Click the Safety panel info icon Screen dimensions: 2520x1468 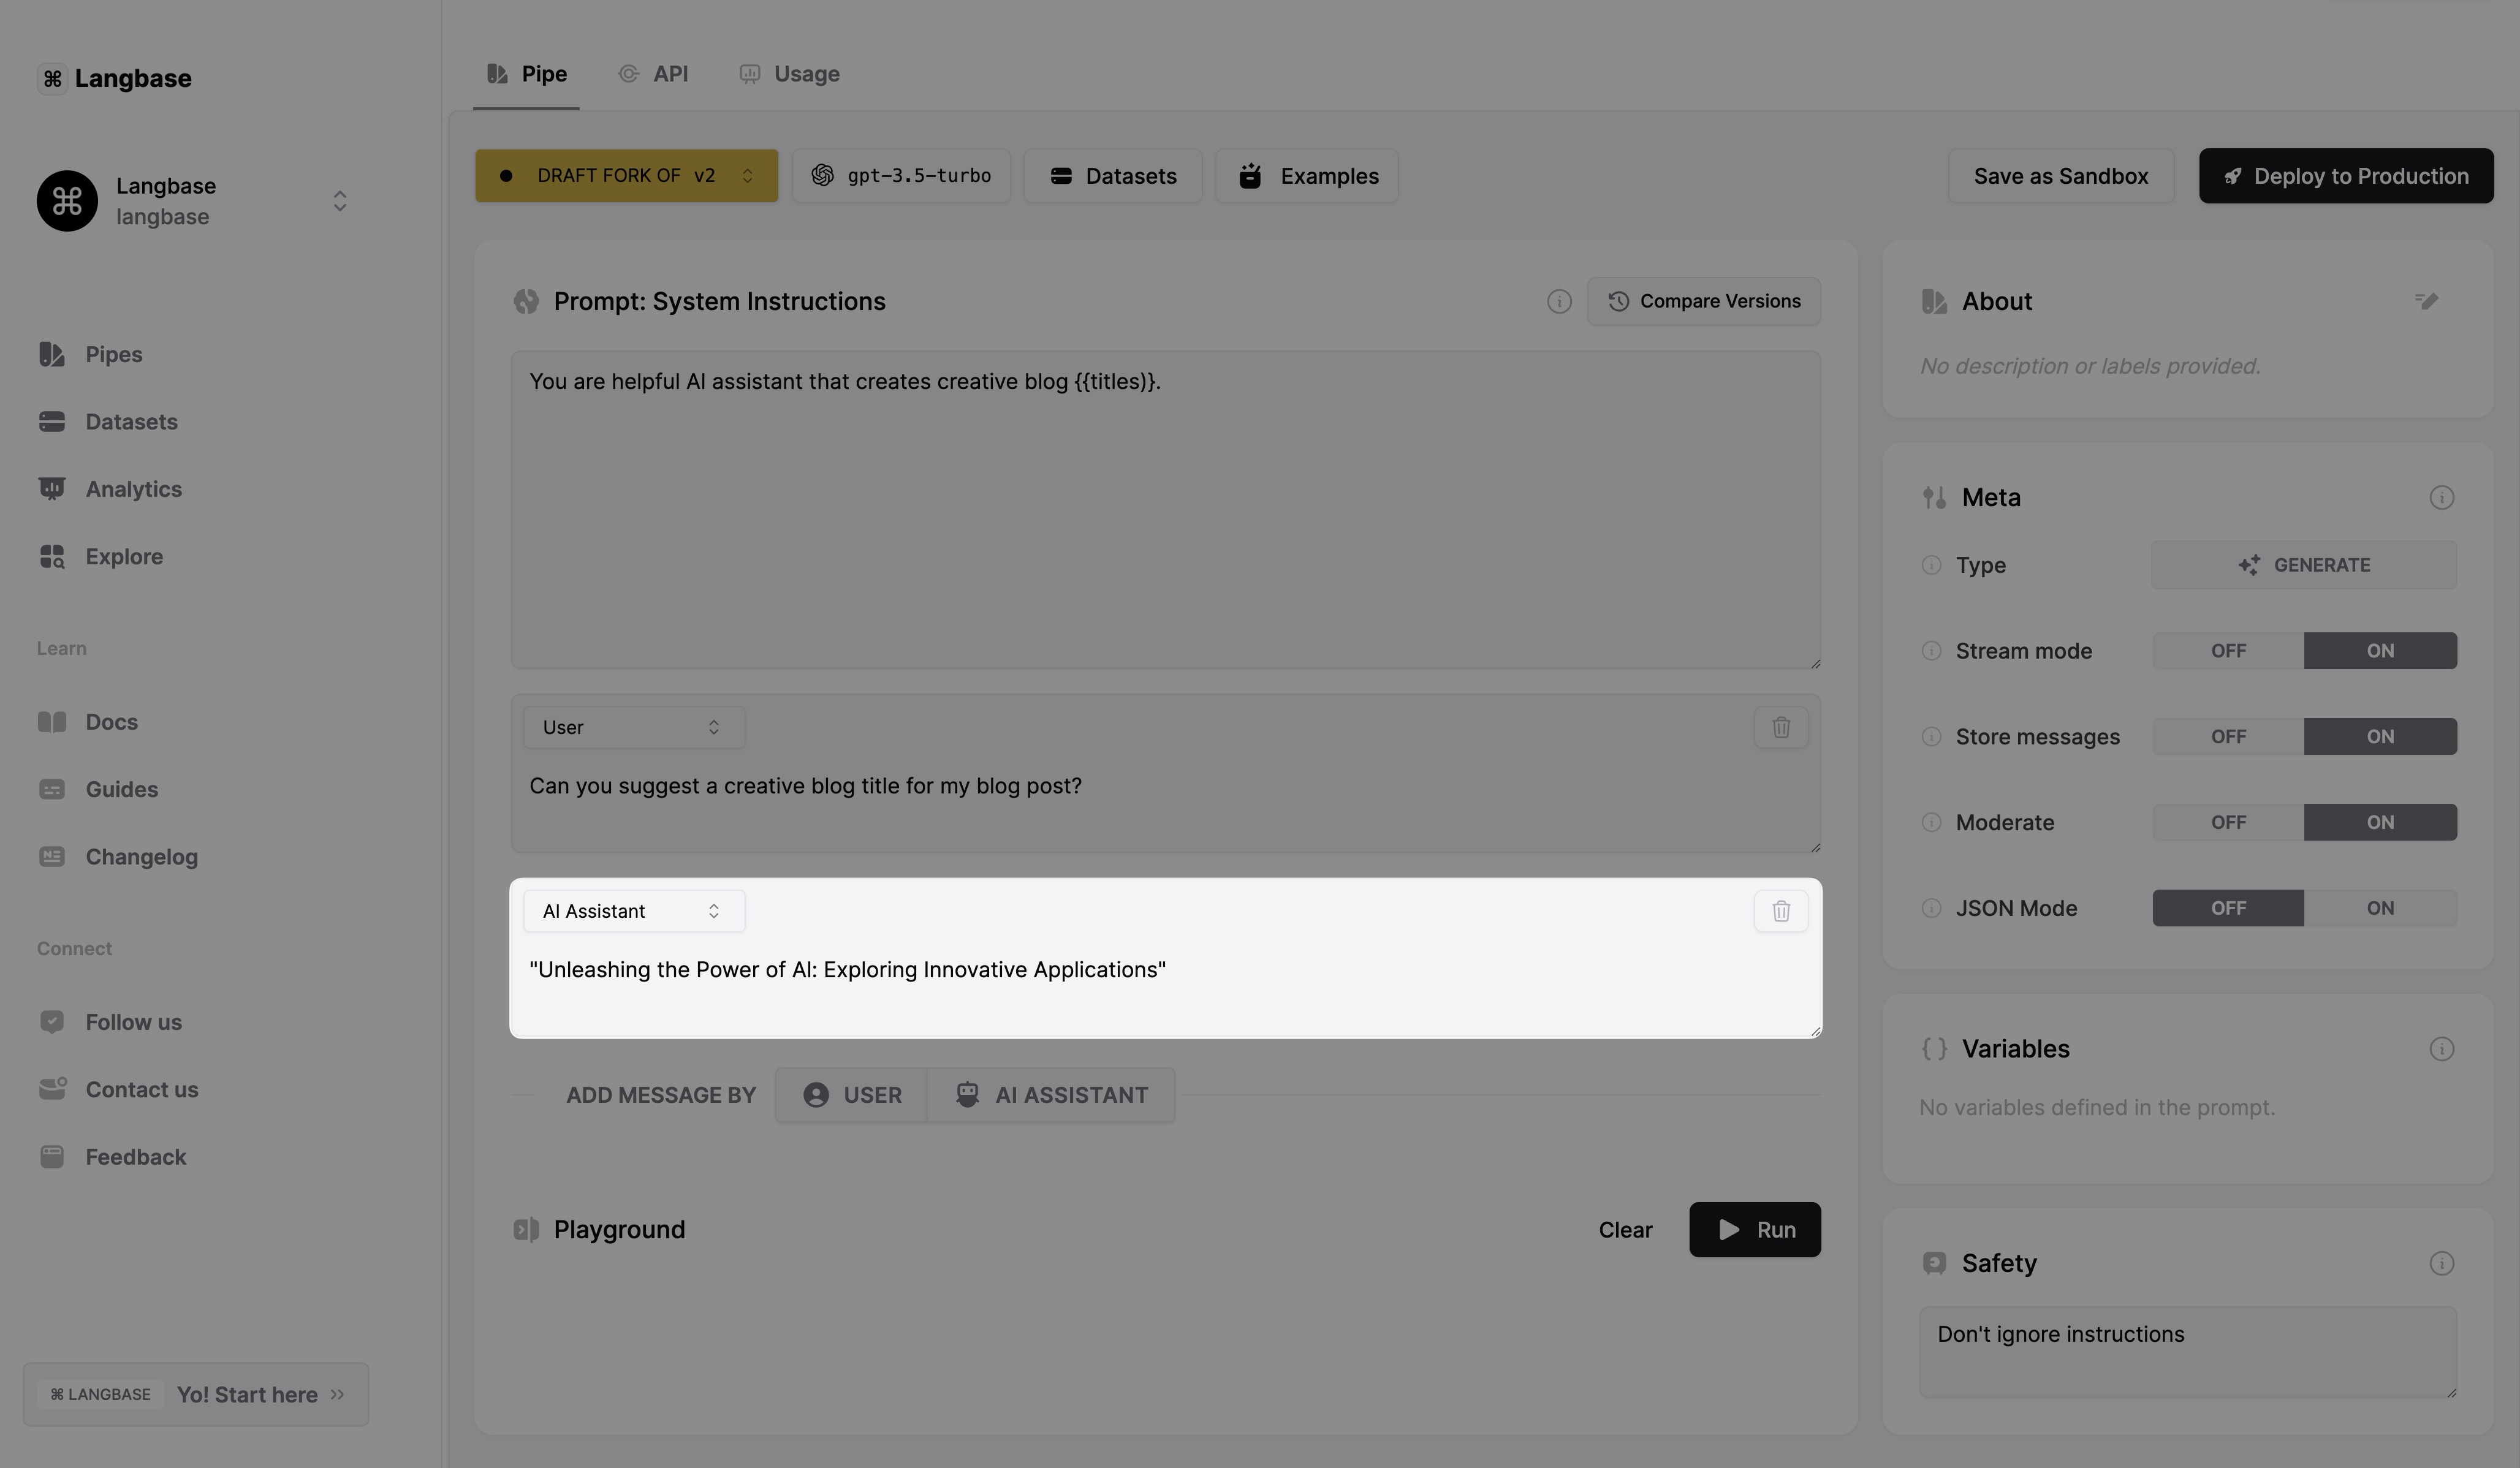point(2441,1263)
